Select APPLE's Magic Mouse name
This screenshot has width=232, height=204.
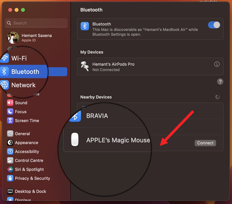(118, 140)
